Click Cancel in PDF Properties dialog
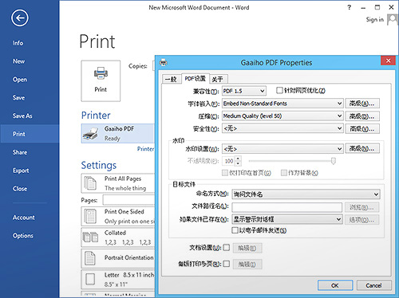 373,285
